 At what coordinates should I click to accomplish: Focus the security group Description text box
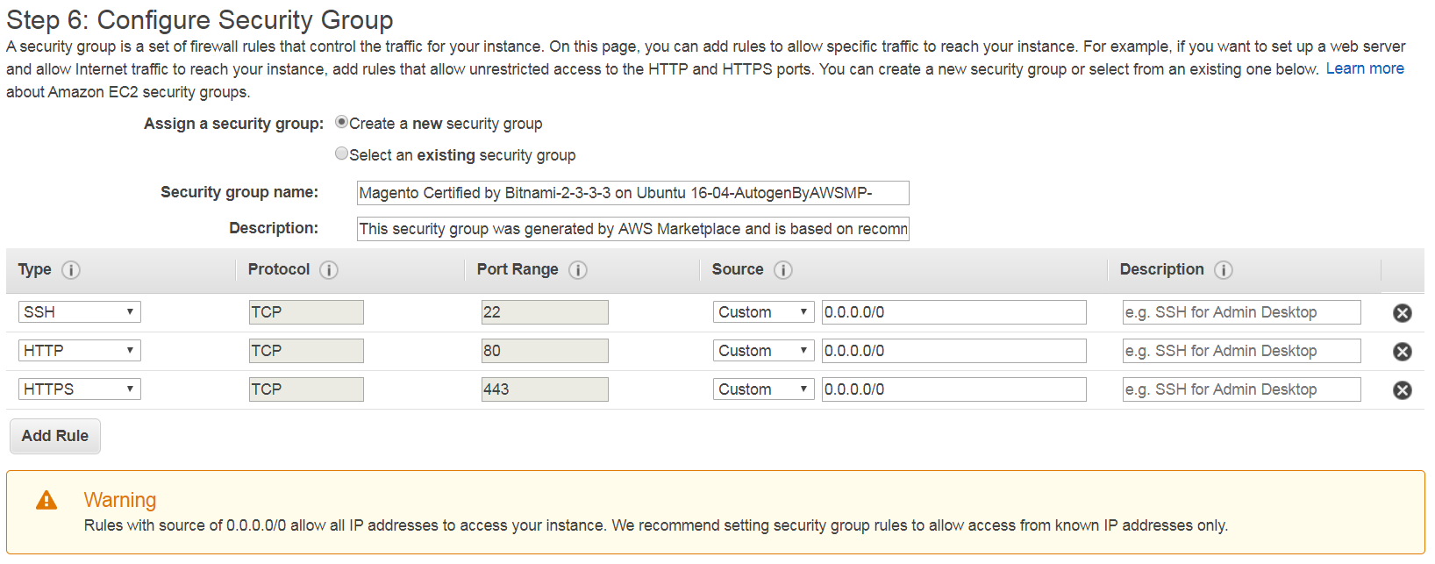[x=632, y=229]
